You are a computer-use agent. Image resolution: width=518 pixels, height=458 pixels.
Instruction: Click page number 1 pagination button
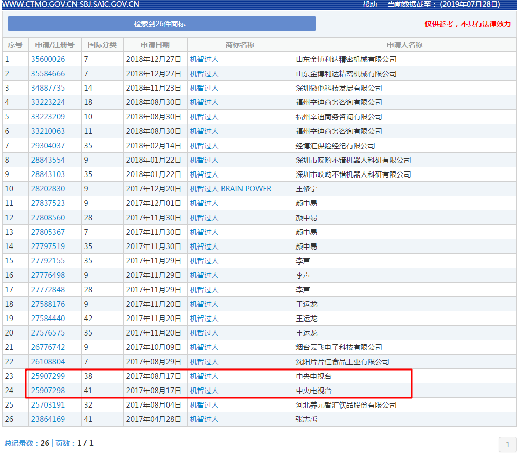click(x=507, y=445)
